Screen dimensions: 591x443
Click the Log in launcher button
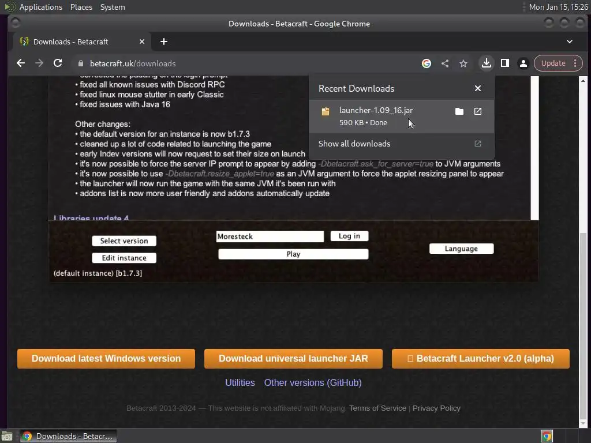349,236
